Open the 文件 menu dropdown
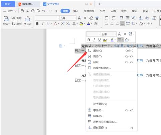The height and width of the screenshot is (135, 161). (10, 11)
